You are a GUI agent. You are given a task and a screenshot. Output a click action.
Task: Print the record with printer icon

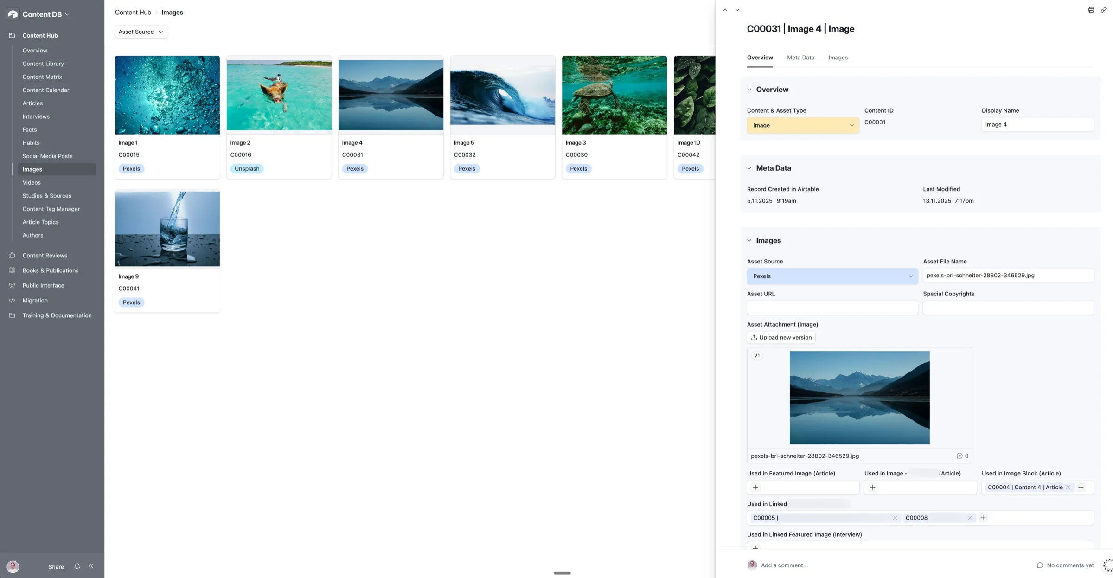1091,10
